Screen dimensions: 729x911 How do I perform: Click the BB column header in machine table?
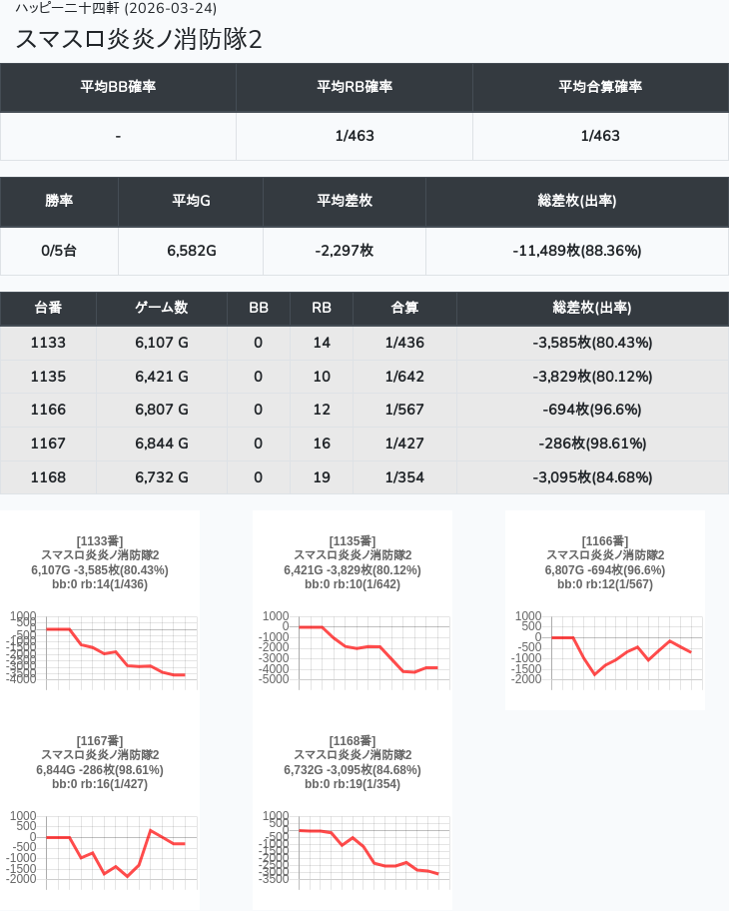(x=258, y=308)
